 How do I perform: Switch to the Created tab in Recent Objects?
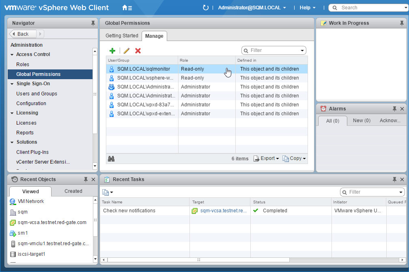73,191
